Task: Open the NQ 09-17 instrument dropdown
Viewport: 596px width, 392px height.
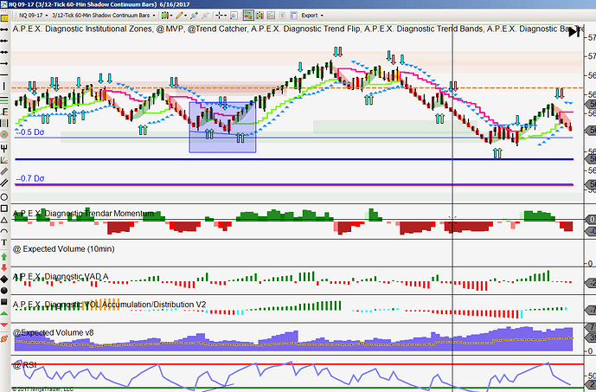Action: click(34, 16)
